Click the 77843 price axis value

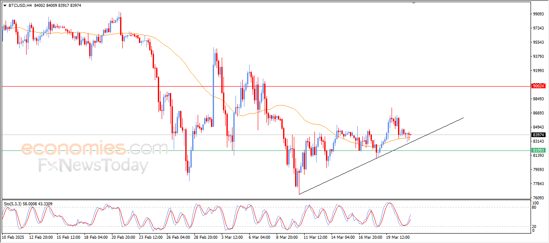tap(538, 184)
